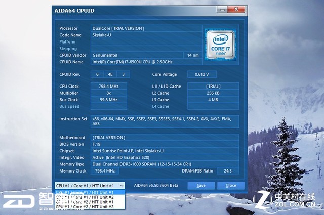Click the DRAM:FSB Ratio value 24:3

[x=228, y=171]
